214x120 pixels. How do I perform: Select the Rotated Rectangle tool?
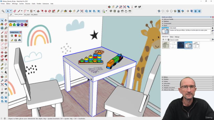click(6, 36)
